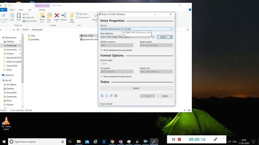Click the Application Tools contextual tab
The width and height of the screenshot is (259, 145).
42,6
